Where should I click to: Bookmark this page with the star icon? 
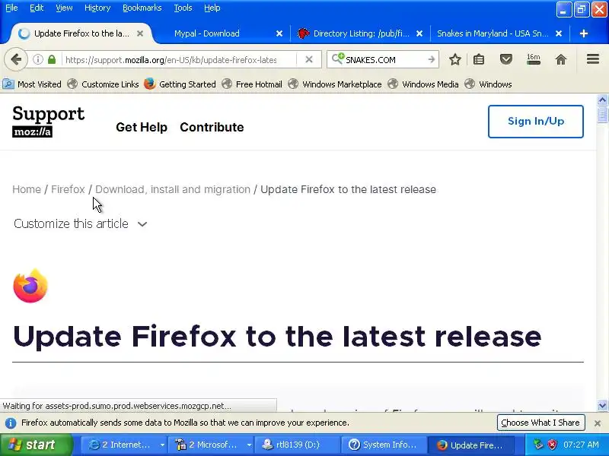[454, 60]
